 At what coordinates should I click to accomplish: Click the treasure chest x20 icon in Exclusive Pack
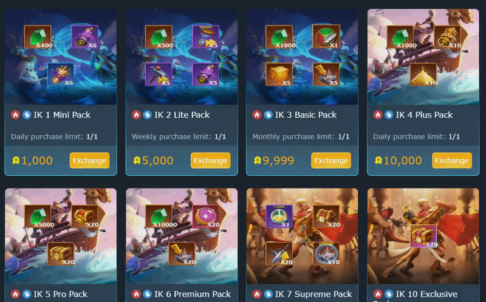pyautogui.click(x=423, y=236)
